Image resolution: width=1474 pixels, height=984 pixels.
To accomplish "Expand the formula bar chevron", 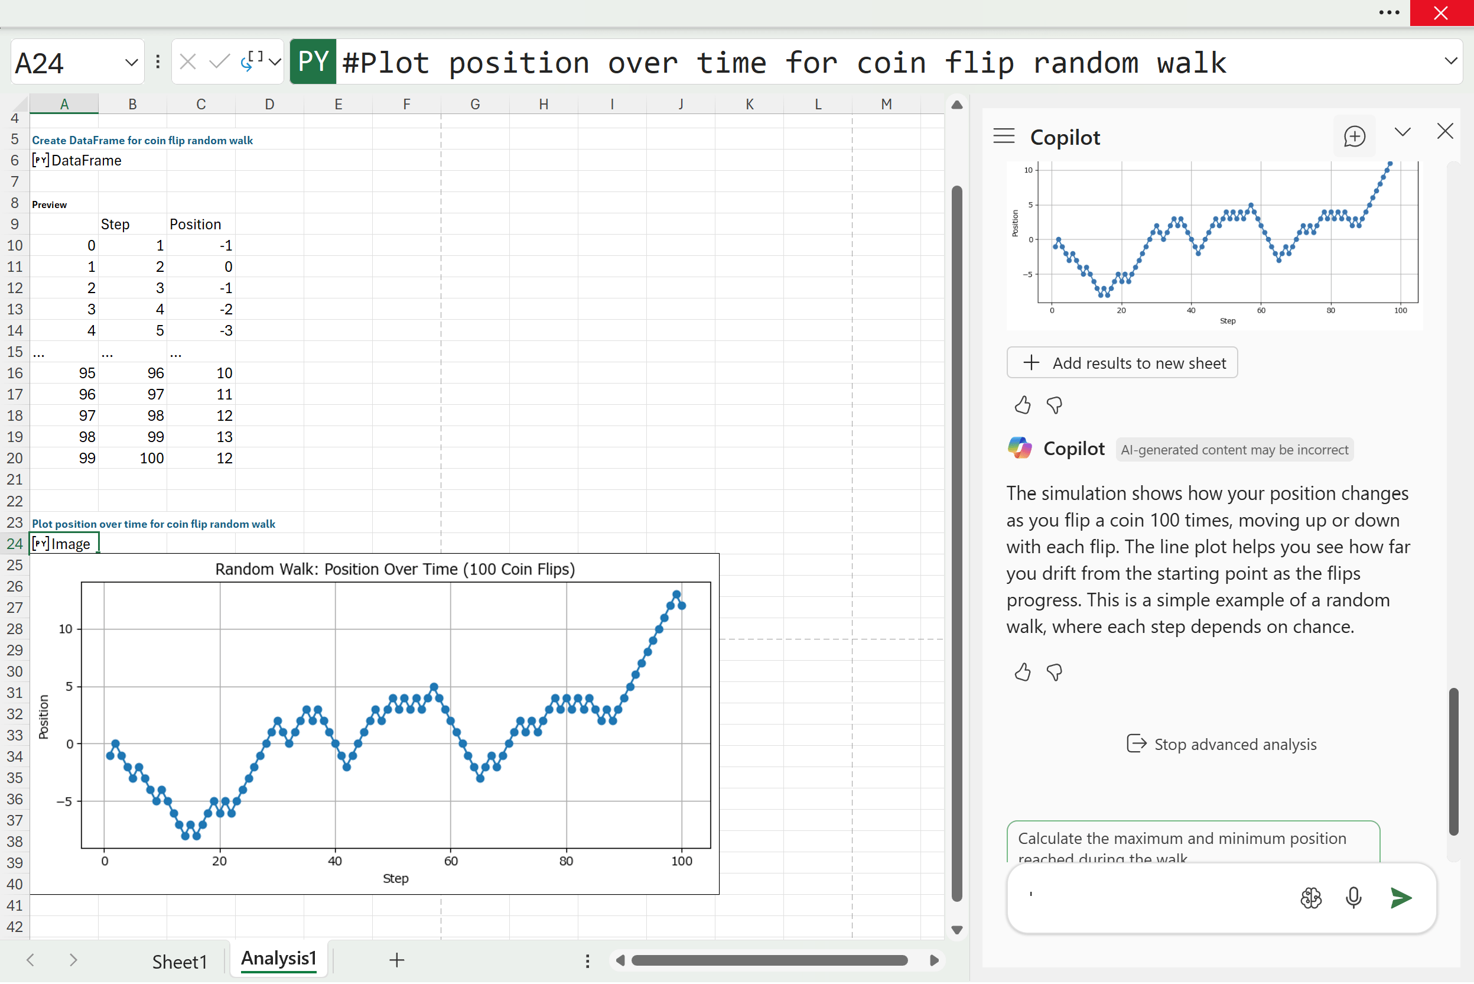I will 1450,61.
